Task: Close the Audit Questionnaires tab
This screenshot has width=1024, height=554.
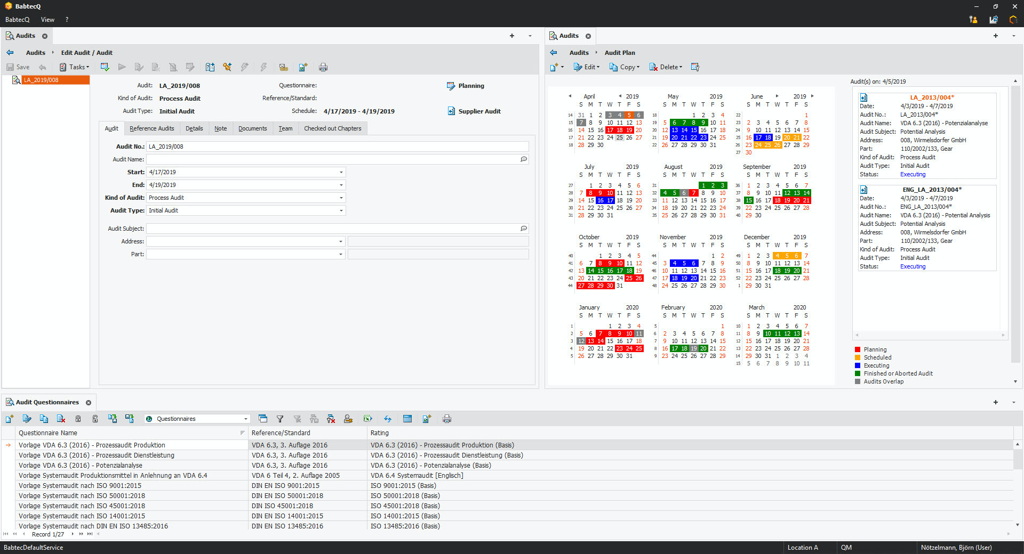Action: (89, 403)
